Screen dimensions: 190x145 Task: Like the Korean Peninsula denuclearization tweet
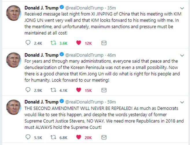(78, 90)
